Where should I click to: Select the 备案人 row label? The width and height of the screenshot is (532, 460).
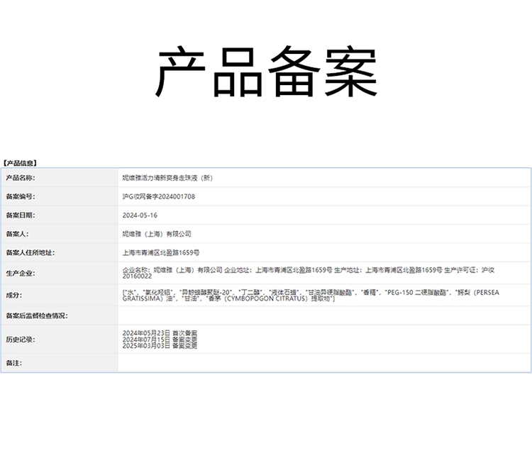coord(17,233)
